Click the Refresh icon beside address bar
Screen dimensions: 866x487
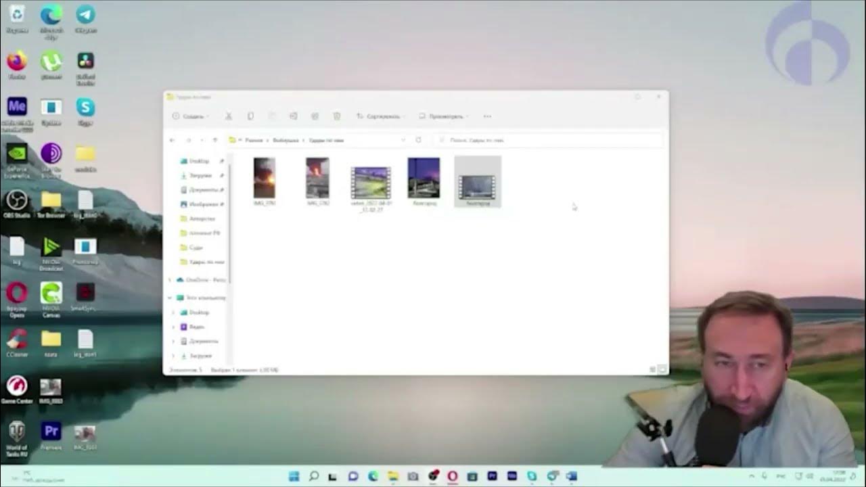[418, 140]
